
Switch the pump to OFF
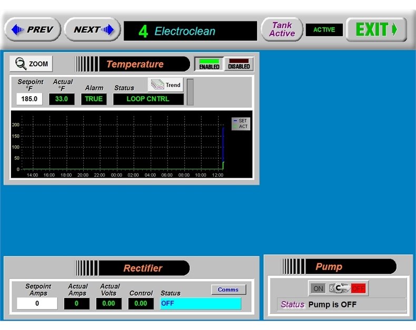(359, 288)
